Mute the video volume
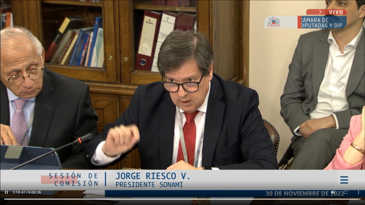365x205 pixels. coord(333,192)
